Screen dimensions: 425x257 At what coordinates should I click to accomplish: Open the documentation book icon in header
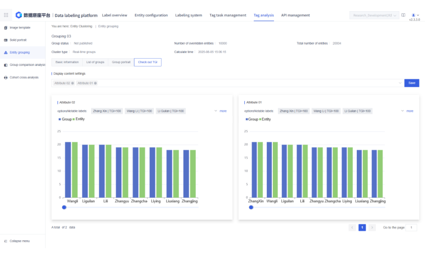click(x=403, y=15)
